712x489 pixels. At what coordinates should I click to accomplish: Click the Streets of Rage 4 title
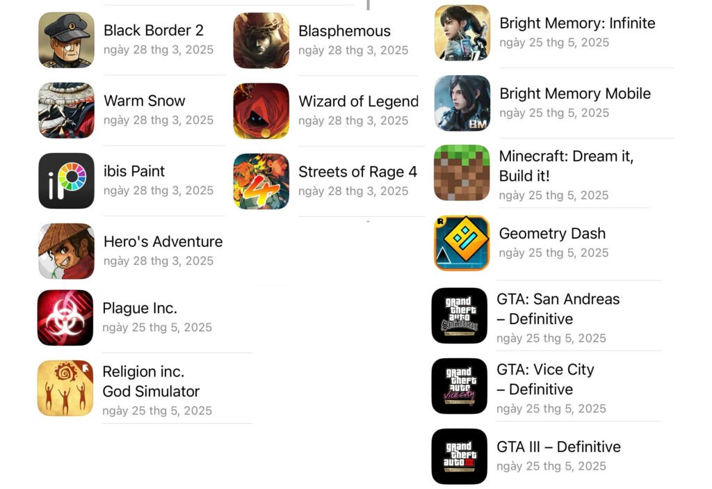pyautogui.click(x=358, y=172)
